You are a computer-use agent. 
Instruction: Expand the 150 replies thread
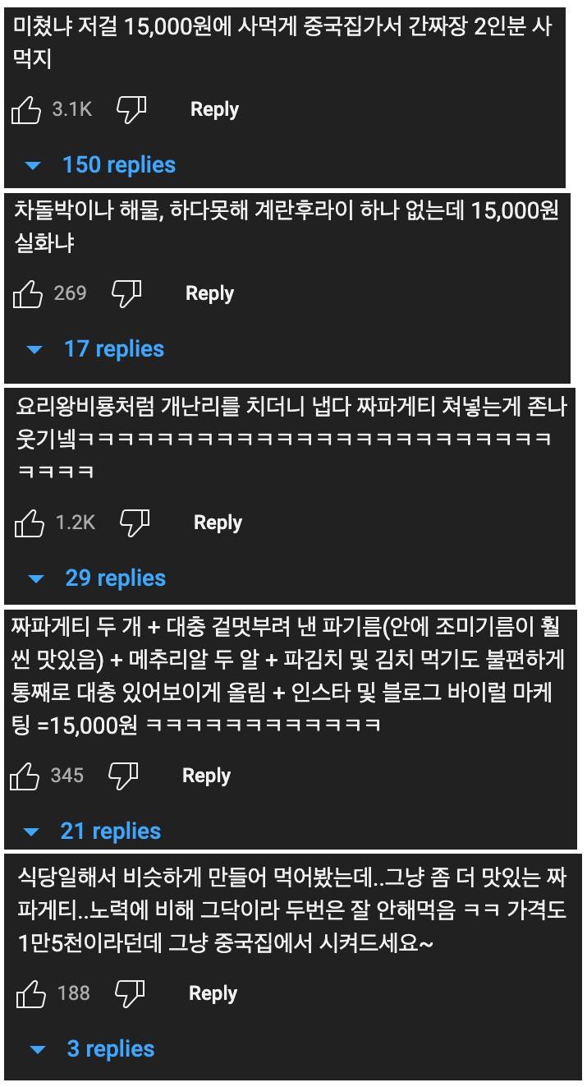coord(100,165)
